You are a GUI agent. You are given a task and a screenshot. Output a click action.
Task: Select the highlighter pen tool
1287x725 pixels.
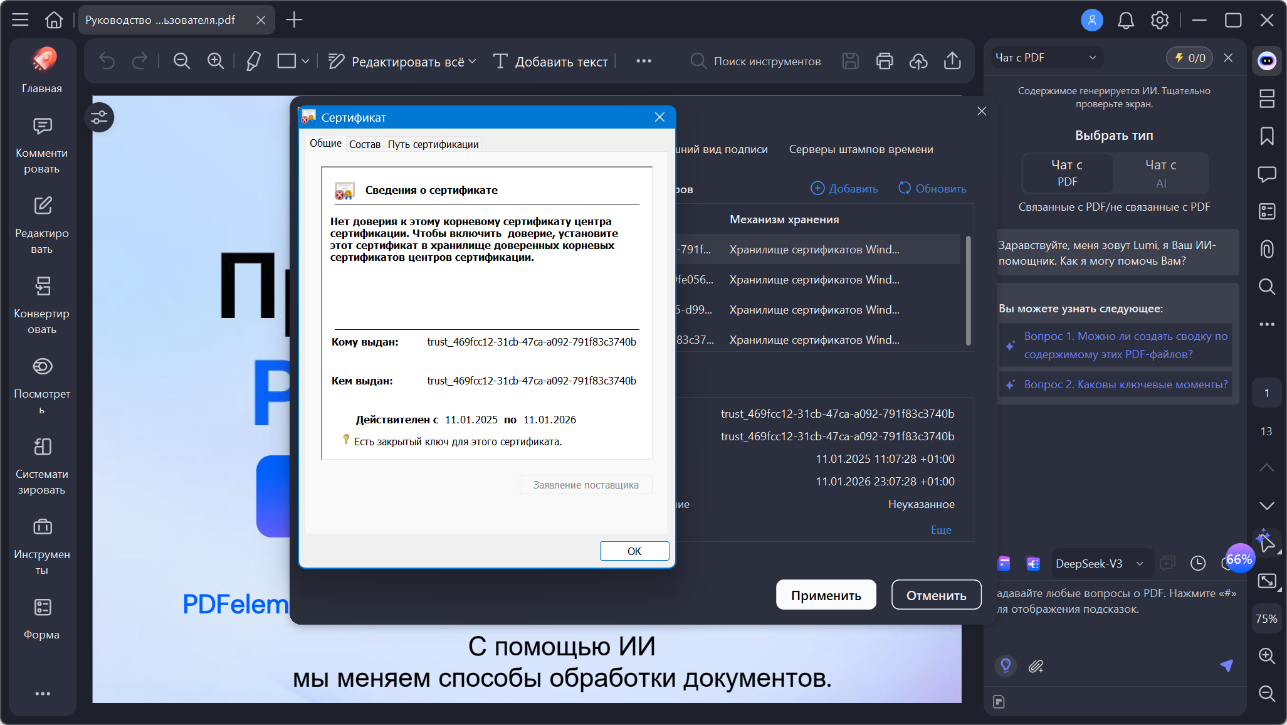253,61
